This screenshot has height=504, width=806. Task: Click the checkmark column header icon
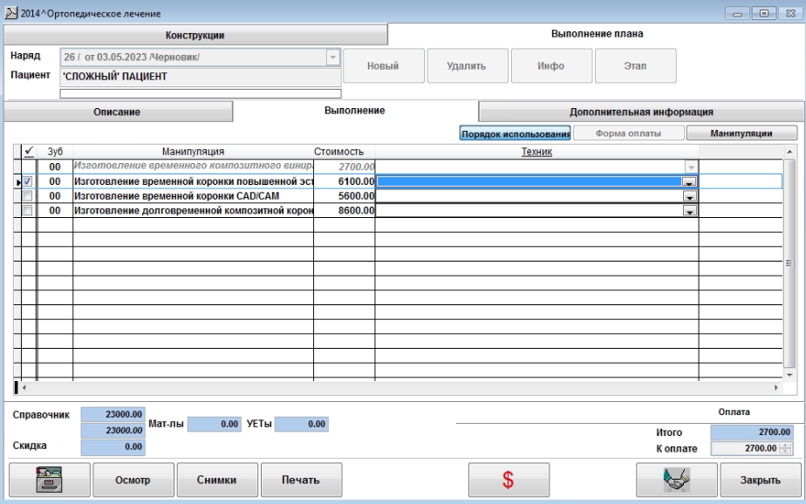tap(28, 152)
